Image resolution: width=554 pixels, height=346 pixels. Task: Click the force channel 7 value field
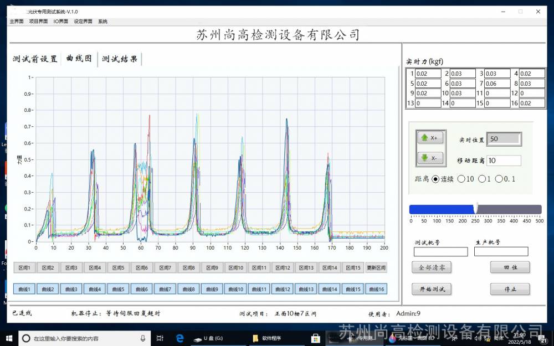[x=497, y=84]
